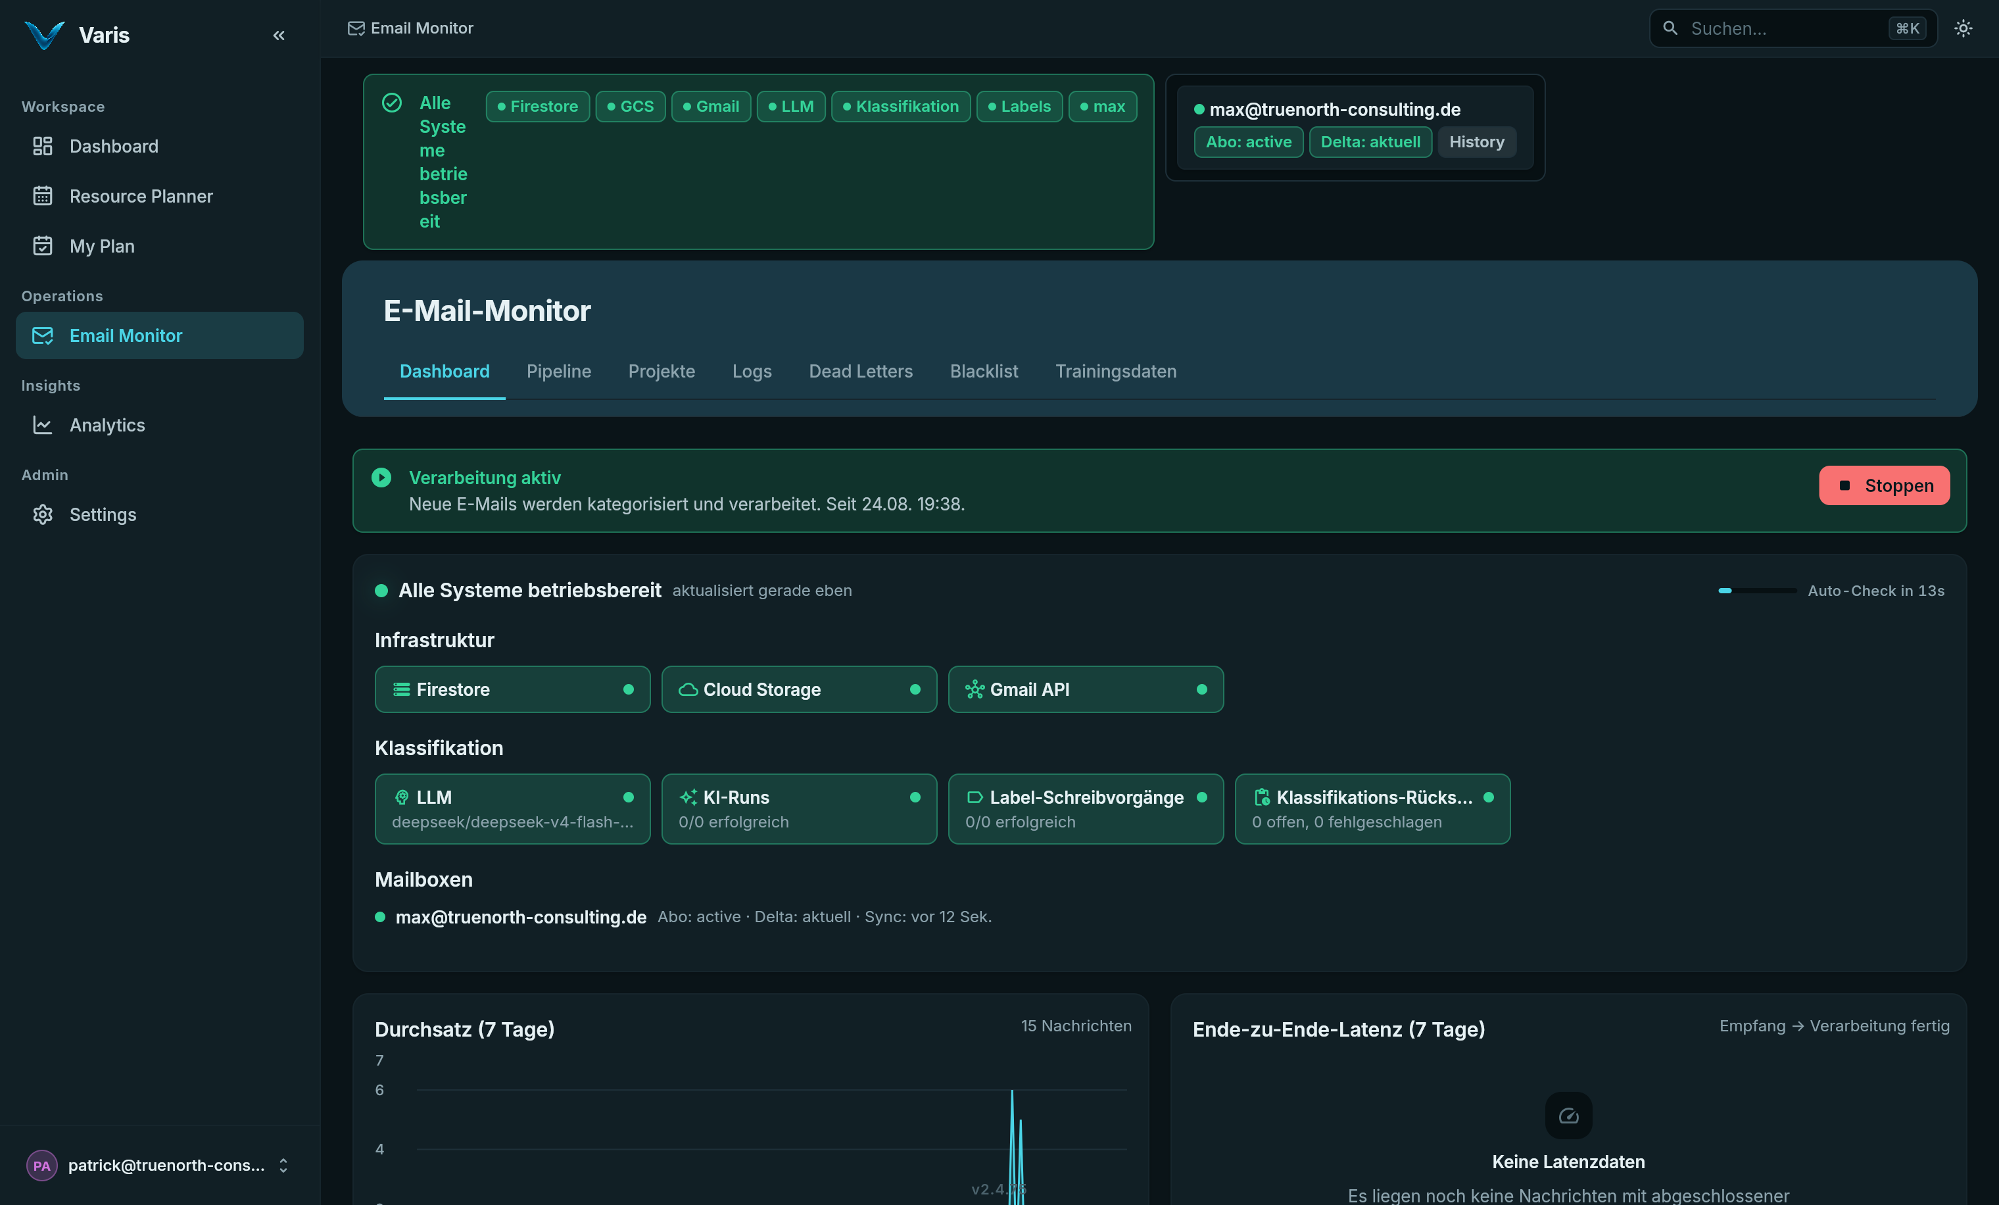Click the Gmail API card
The width and height of the screenshot is (1999, 1205).
point(1086,689)
